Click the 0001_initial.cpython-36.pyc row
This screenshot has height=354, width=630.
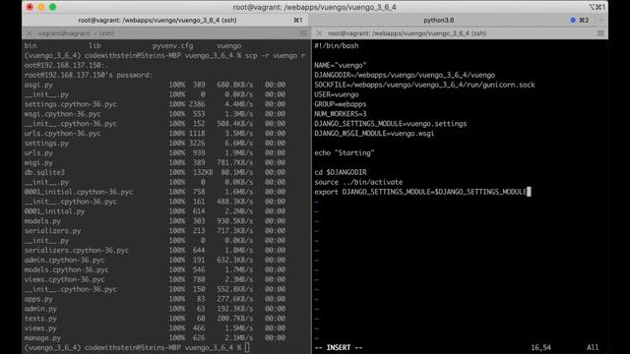point(155,192)
